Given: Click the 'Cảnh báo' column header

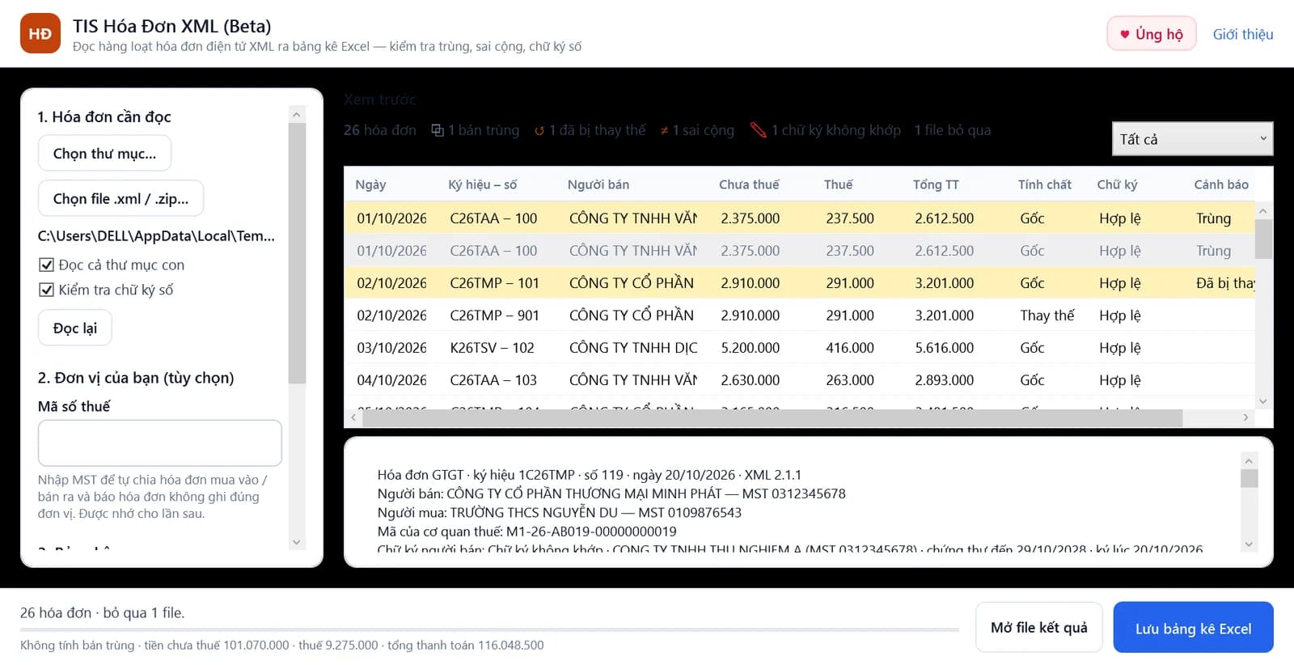Looking at the screenshot, I should (1221, 184).
